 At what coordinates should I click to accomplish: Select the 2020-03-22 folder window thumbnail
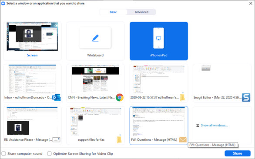[159, 79]
